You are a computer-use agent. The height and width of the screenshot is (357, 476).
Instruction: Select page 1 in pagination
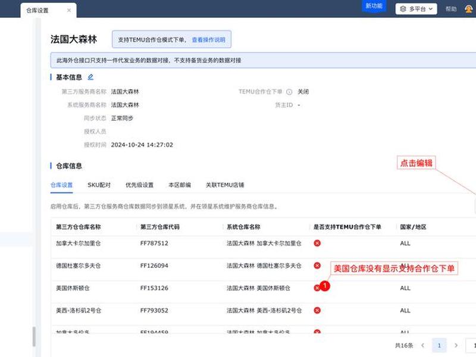[439, 345]
